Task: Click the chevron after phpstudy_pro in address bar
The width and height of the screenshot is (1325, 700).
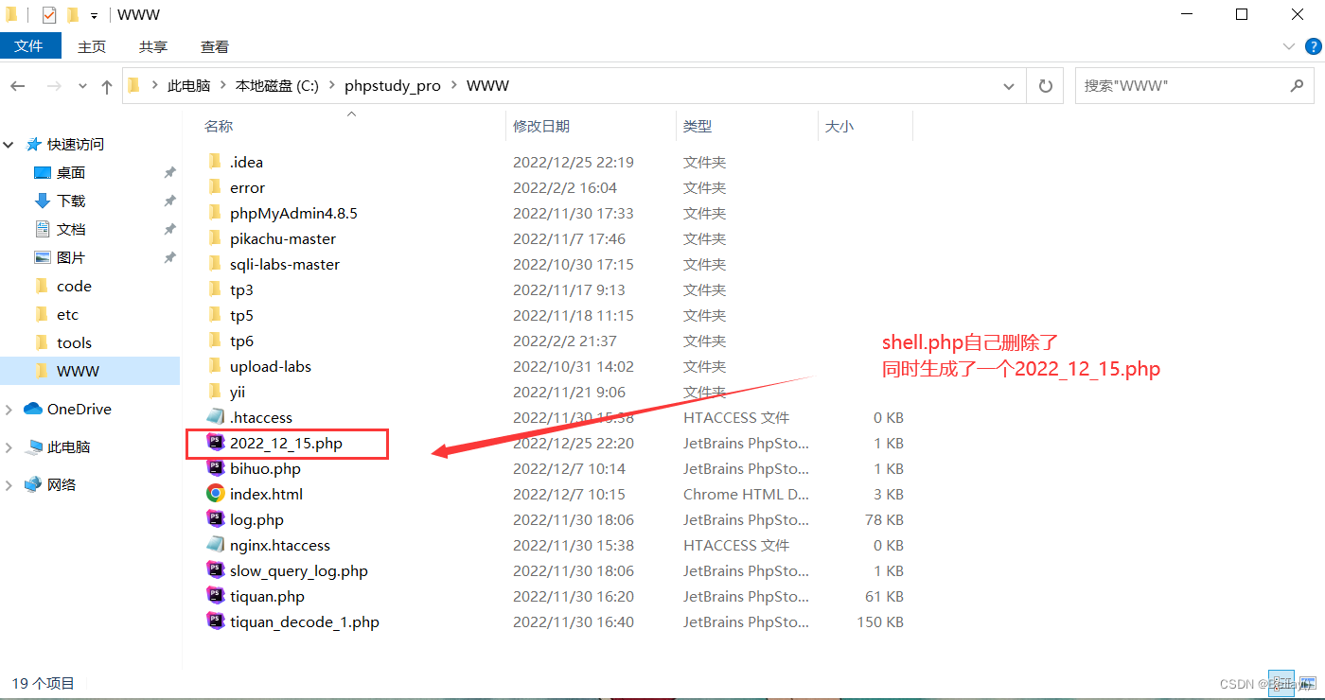Action: (x=453, y=86)
